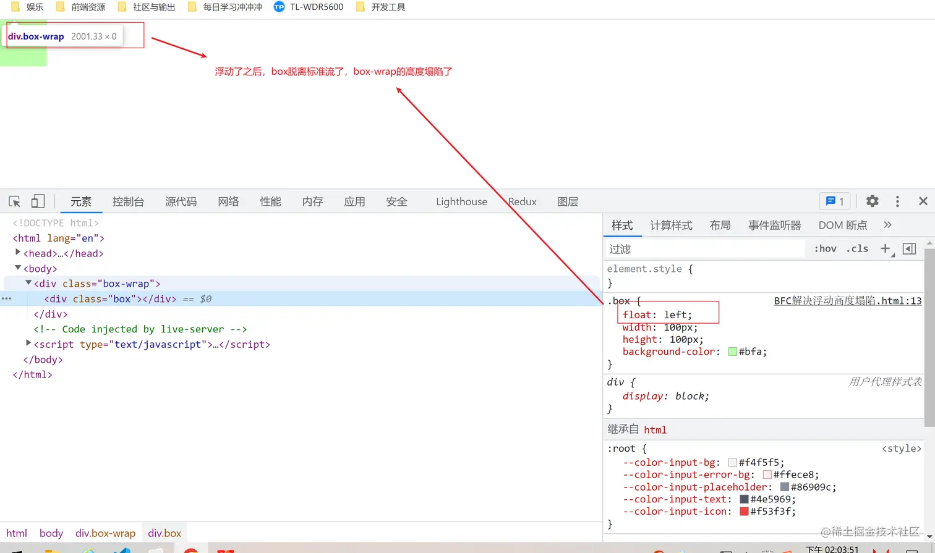Switch to the 源代码 tab
Screen dimensions: 935x553
coord(181,201)
